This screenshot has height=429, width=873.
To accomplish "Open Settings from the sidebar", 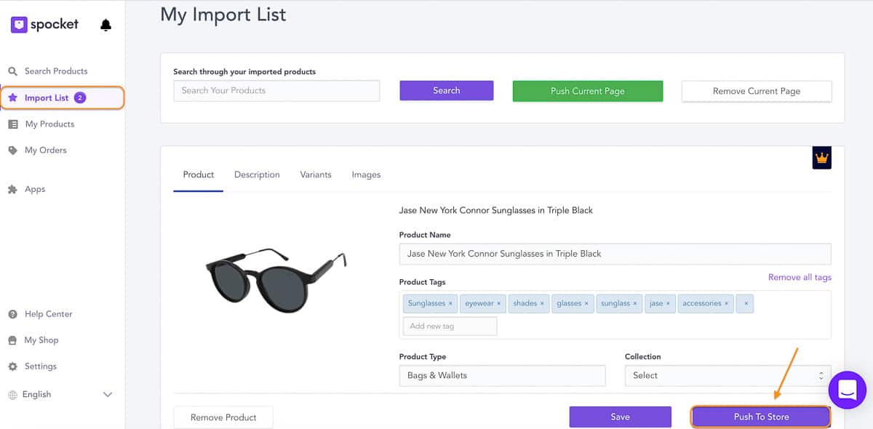I will click(42, 366).
